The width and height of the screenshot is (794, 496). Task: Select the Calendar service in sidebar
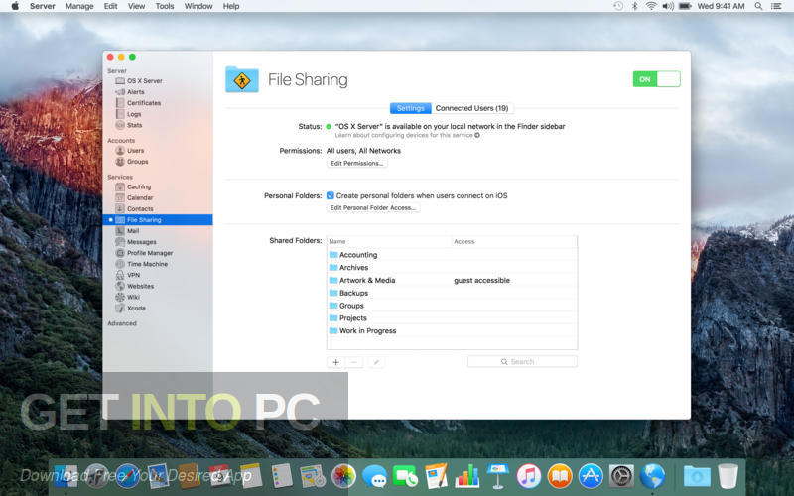(x=134, y=197)
